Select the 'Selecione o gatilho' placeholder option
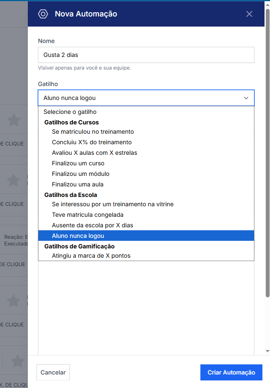The image size is (270, 388). (70, 112)
